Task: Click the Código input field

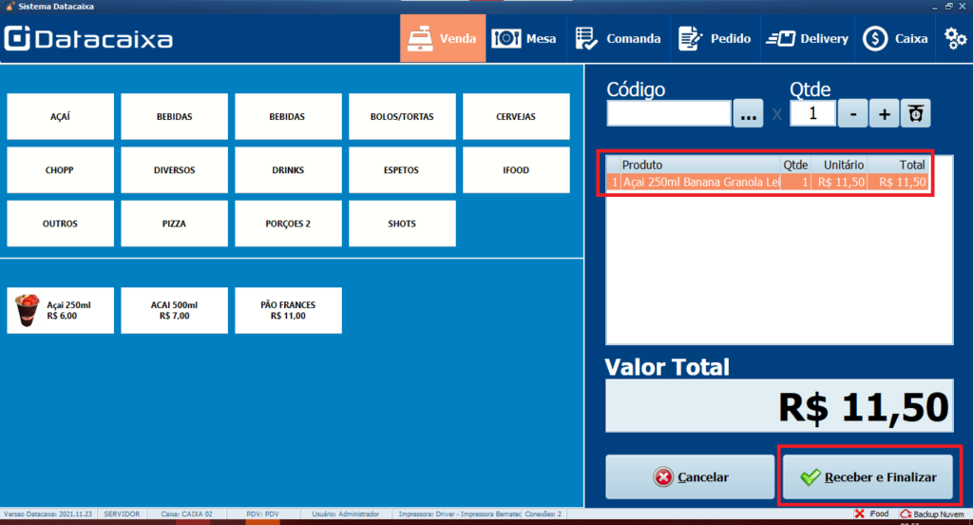Action: (x=669, y=114)
